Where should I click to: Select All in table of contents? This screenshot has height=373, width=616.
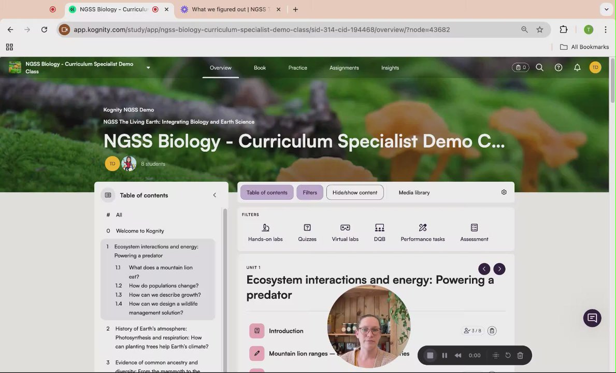point(119,215)
